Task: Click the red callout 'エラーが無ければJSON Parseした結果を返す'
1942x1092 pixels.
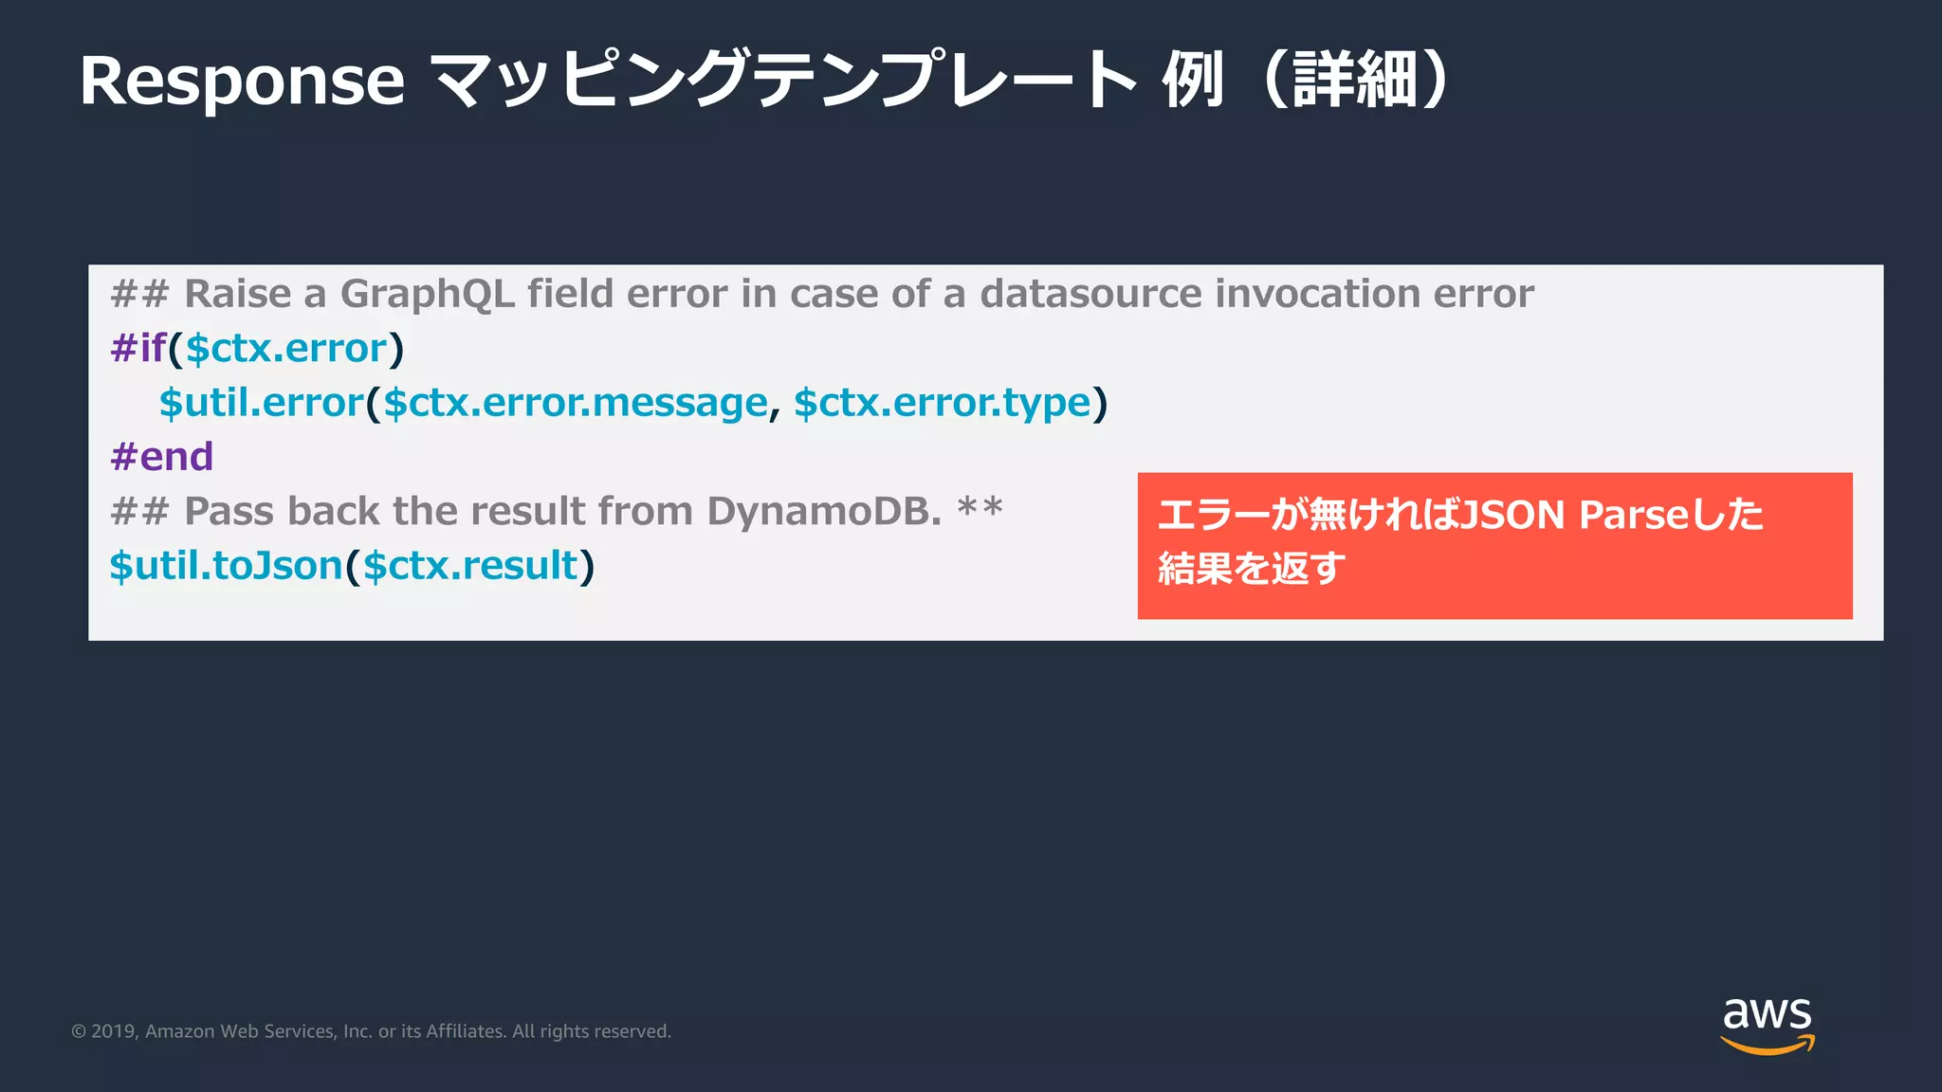Action: coord(1494,546)
